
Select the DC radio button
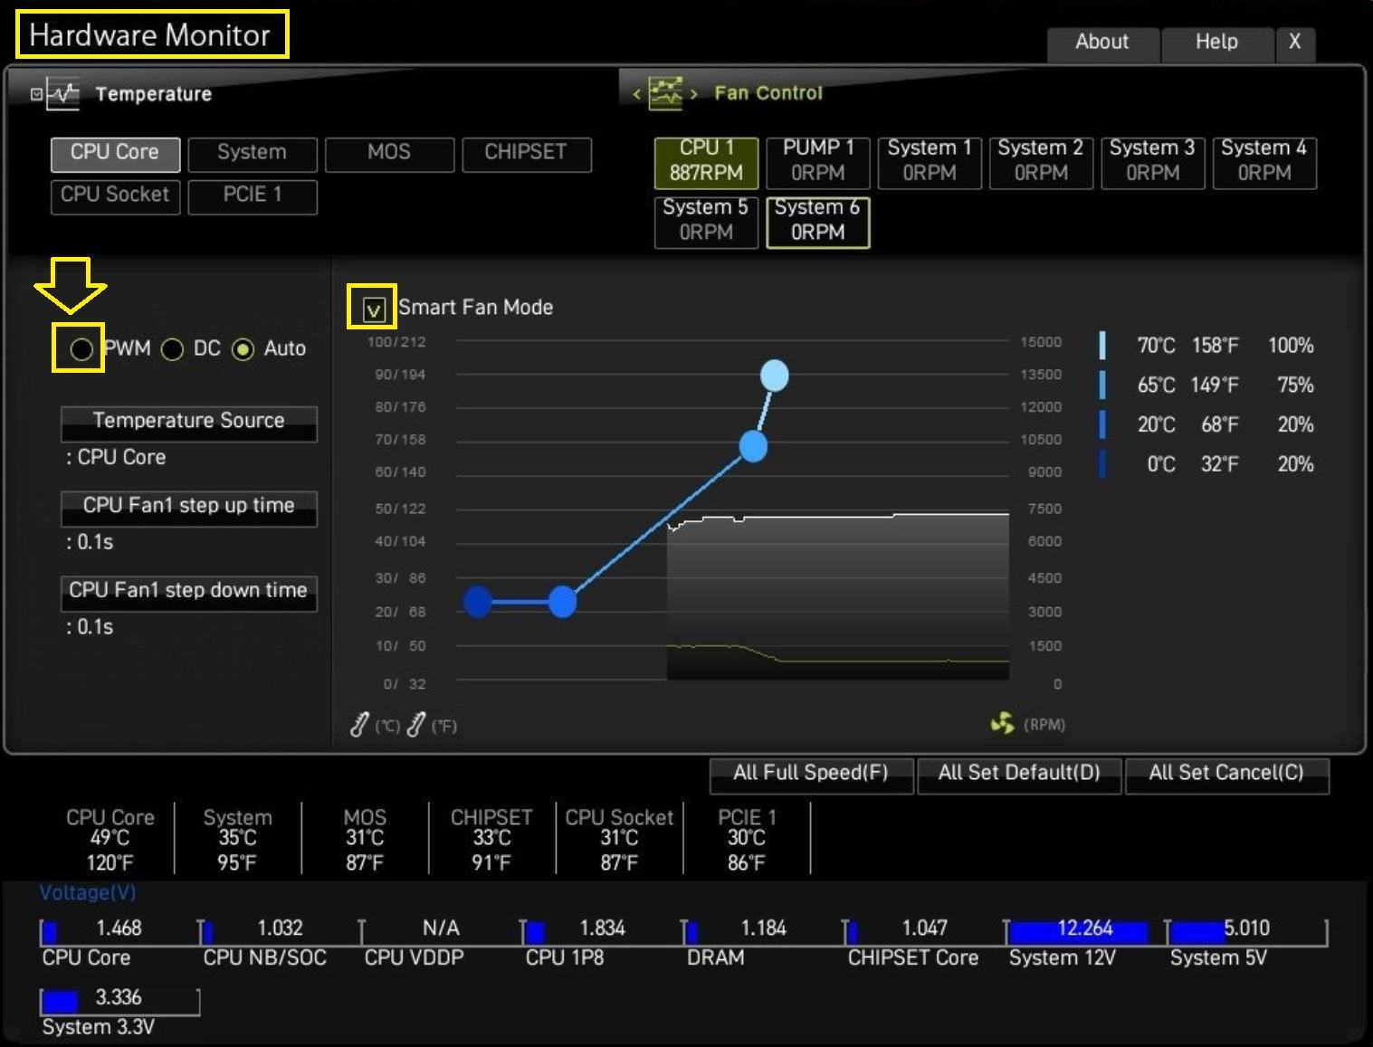[172, 349]
